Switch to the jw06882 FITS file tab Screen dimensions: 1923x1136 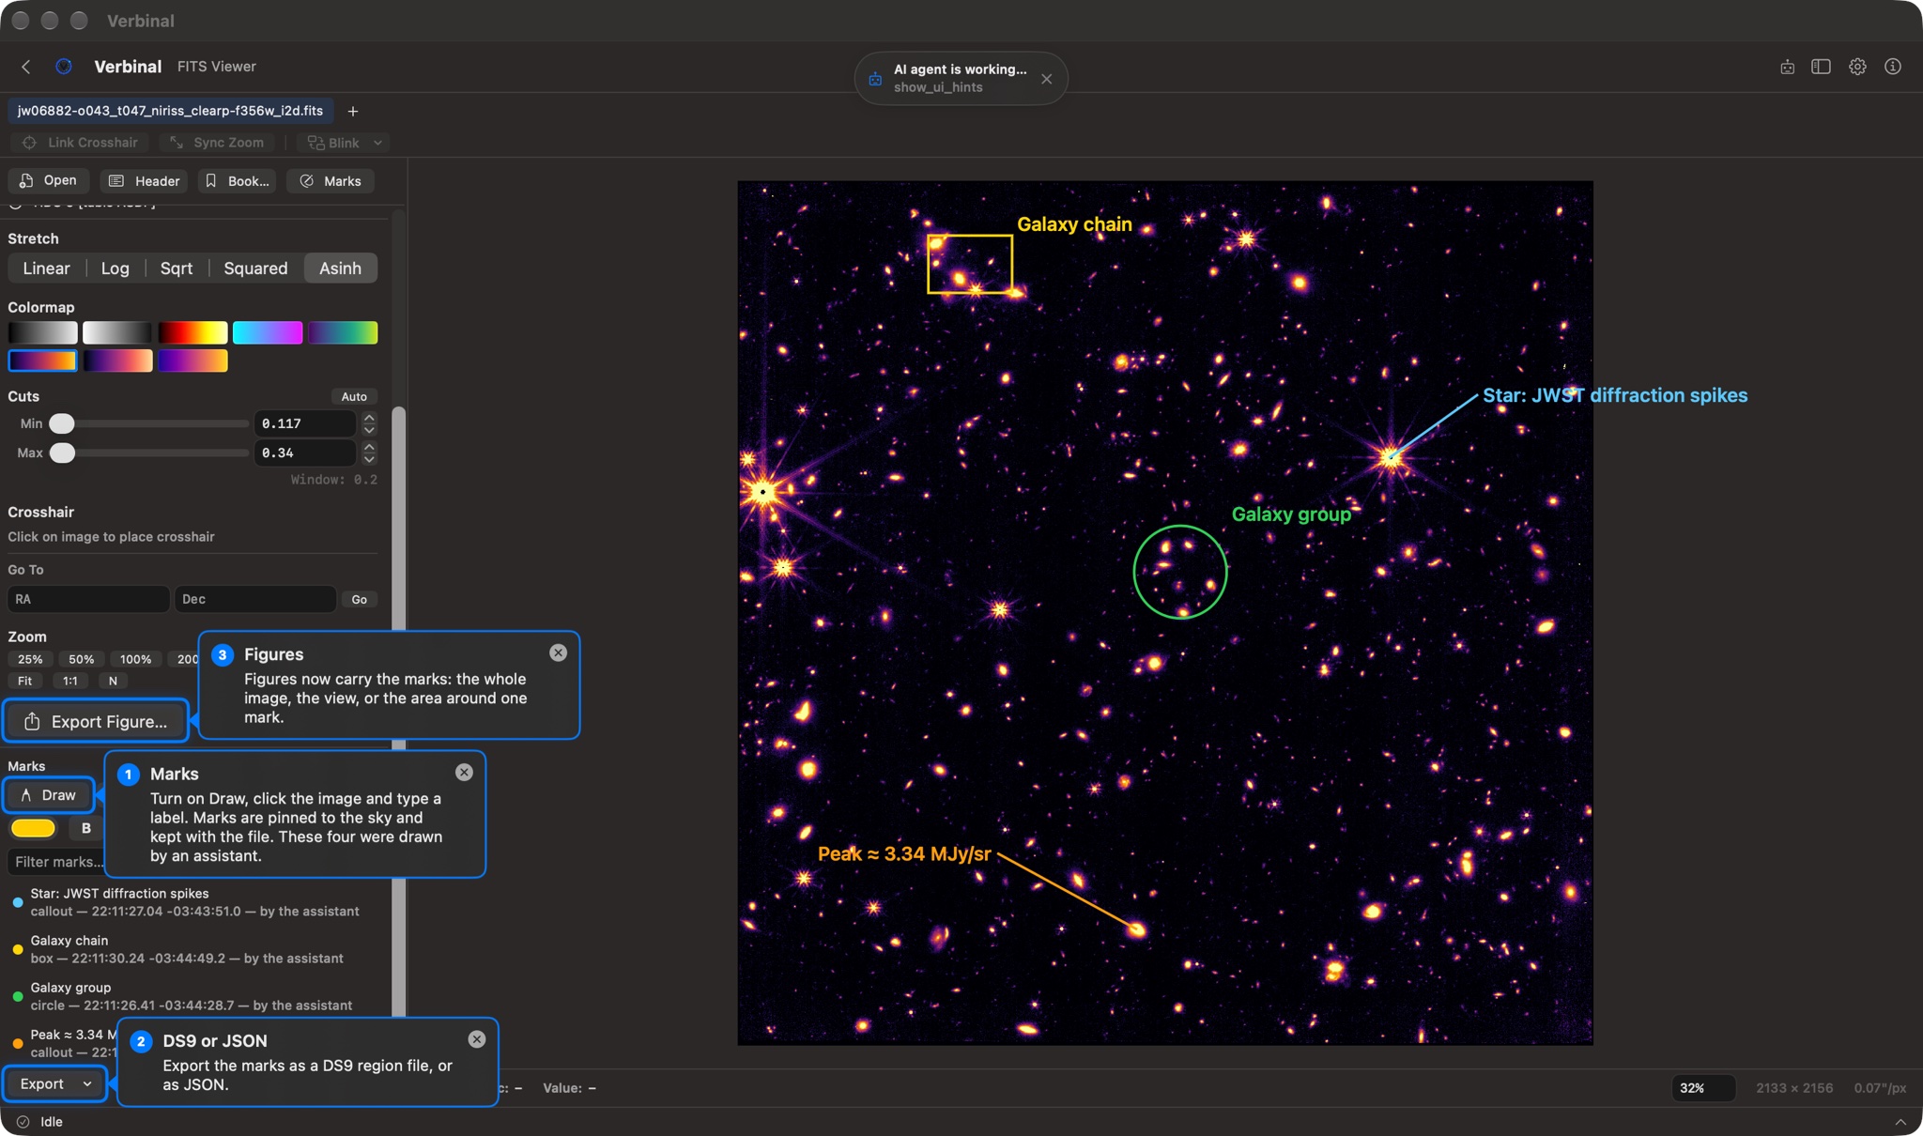(x=170, y=111)
